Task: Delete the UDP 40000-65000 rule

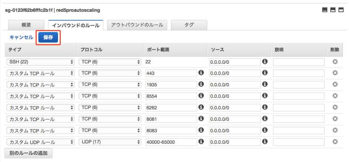Action: (x=335, y=142)
